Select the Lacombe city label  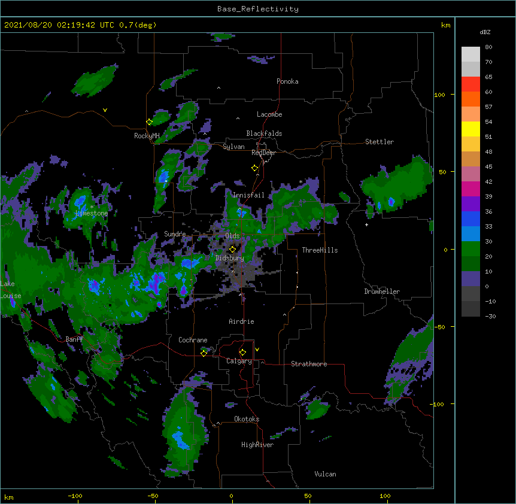click(269, 114)
